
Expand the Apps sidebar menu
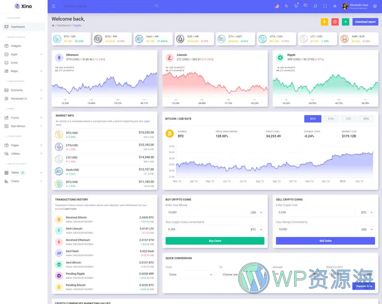pos(23,54)
